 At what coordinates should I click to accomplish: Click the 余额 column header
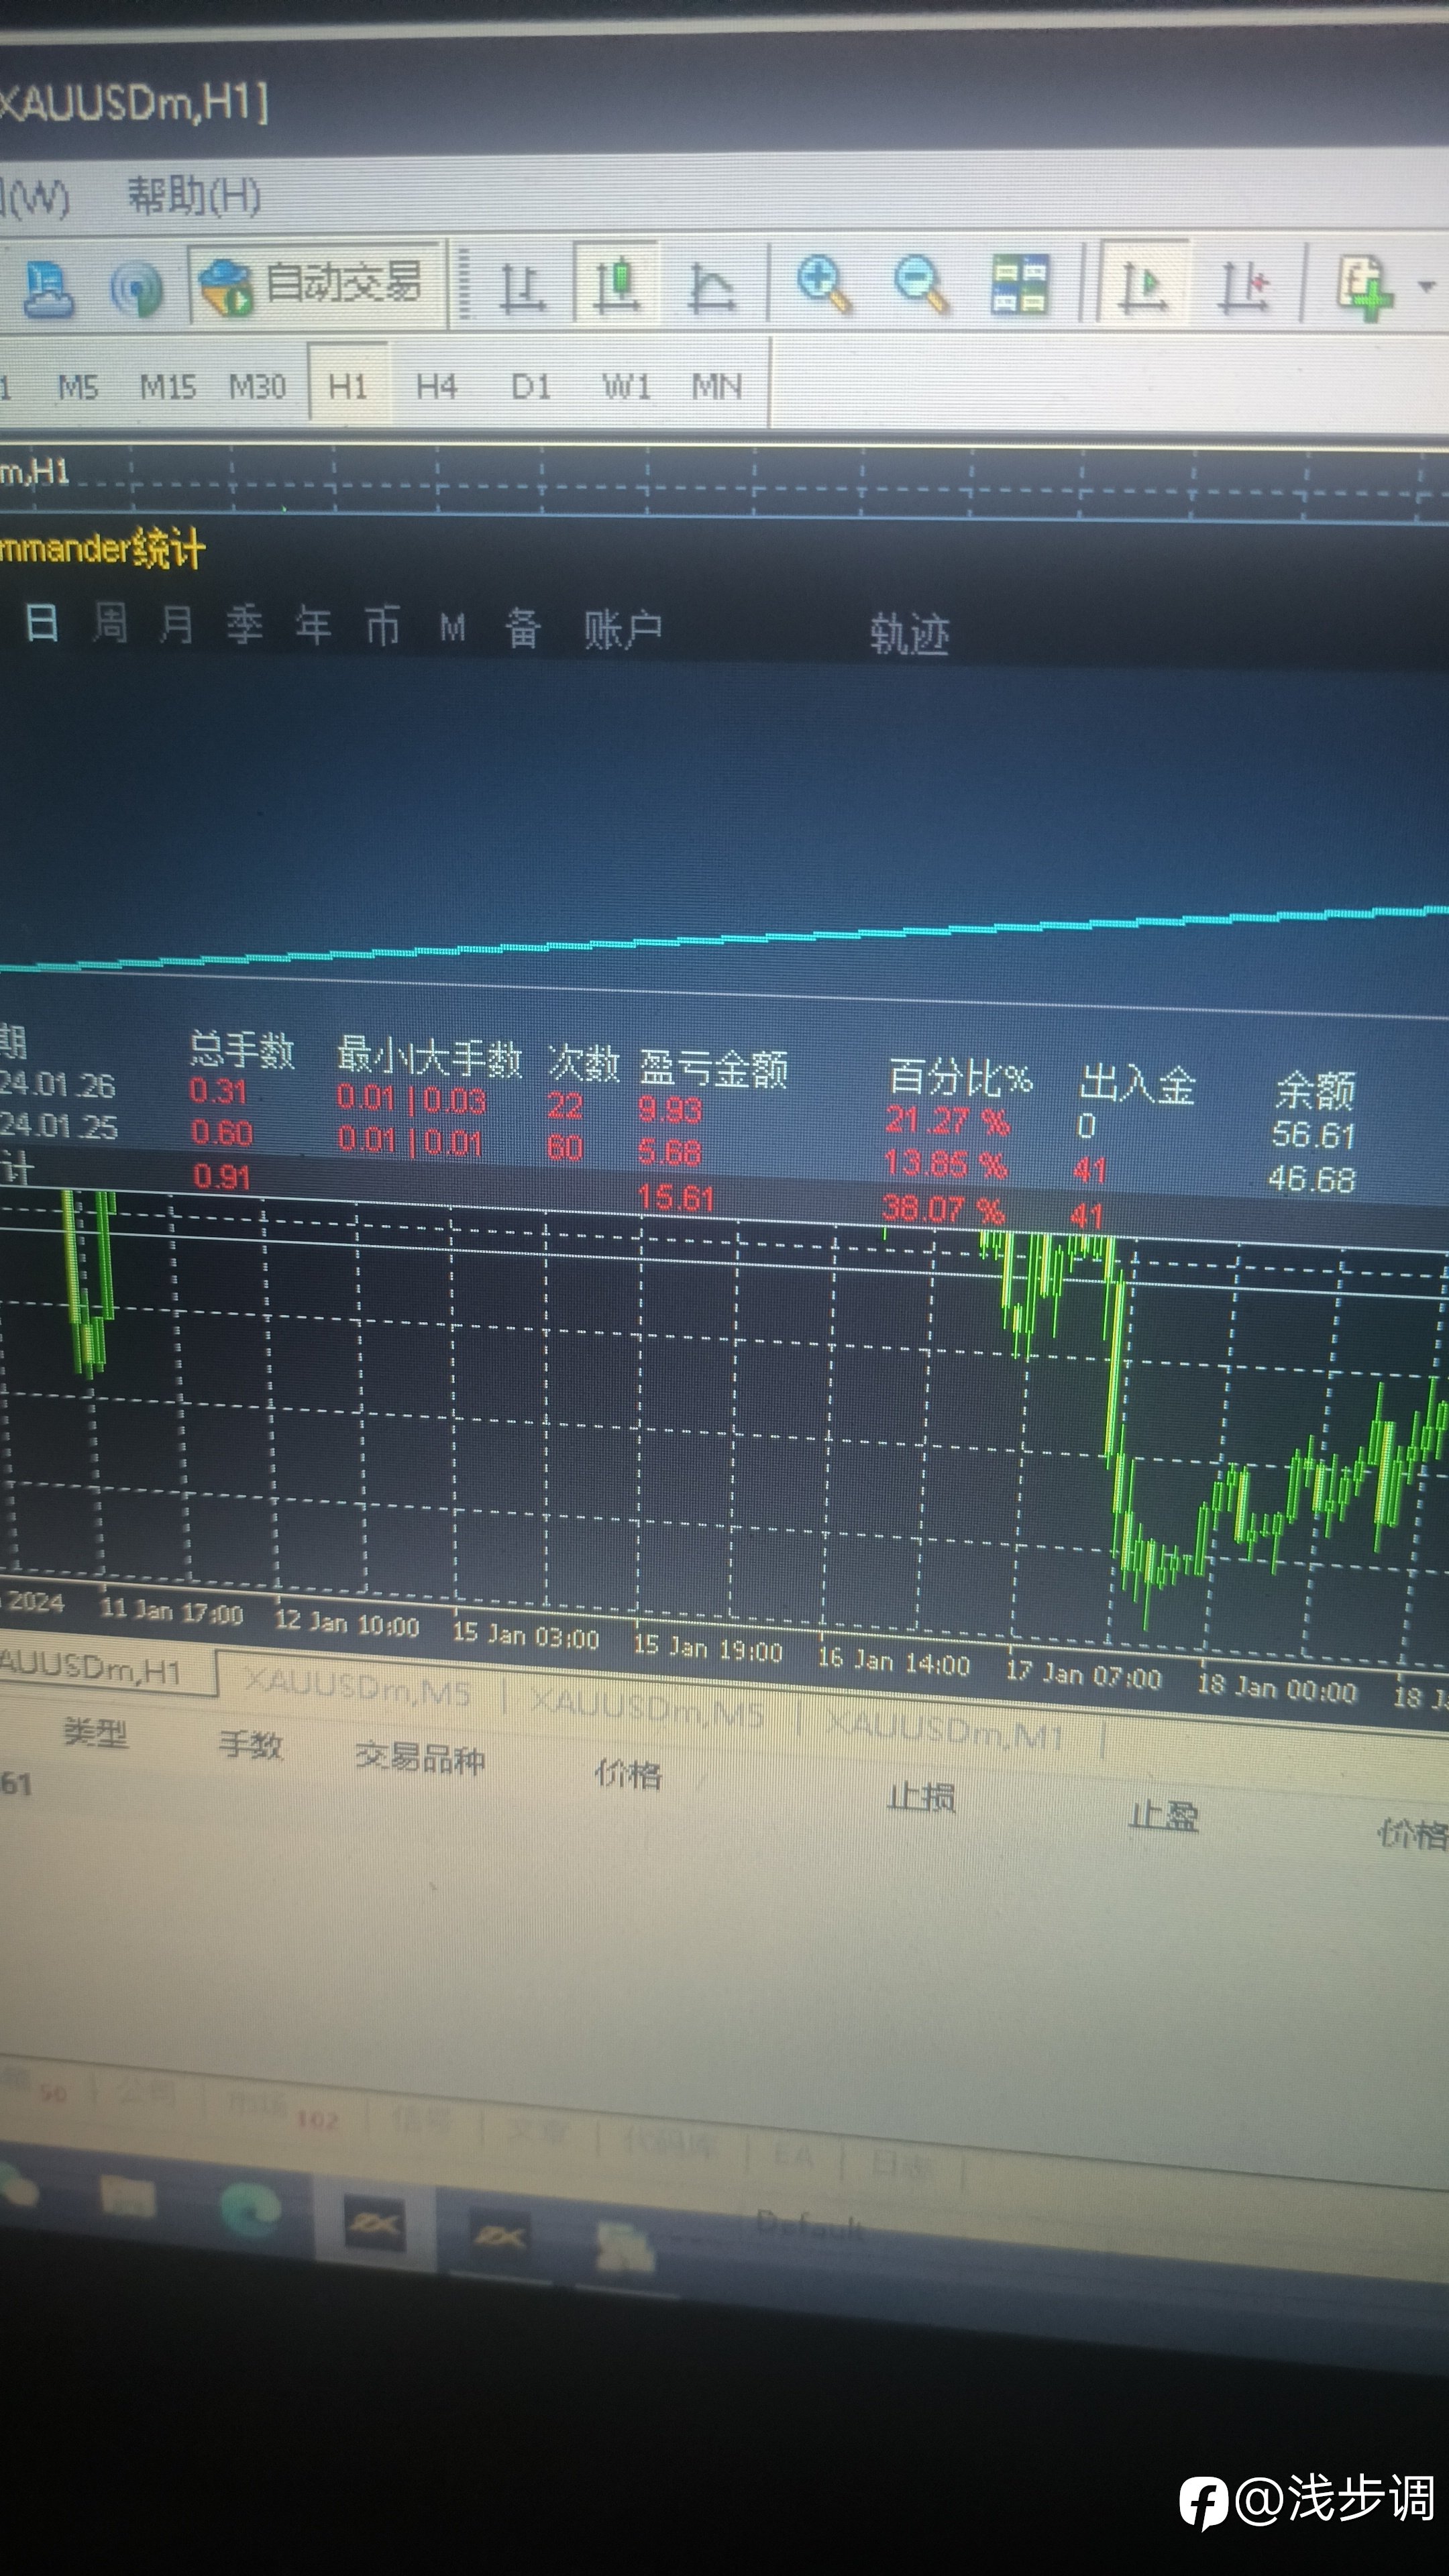1315,1090
